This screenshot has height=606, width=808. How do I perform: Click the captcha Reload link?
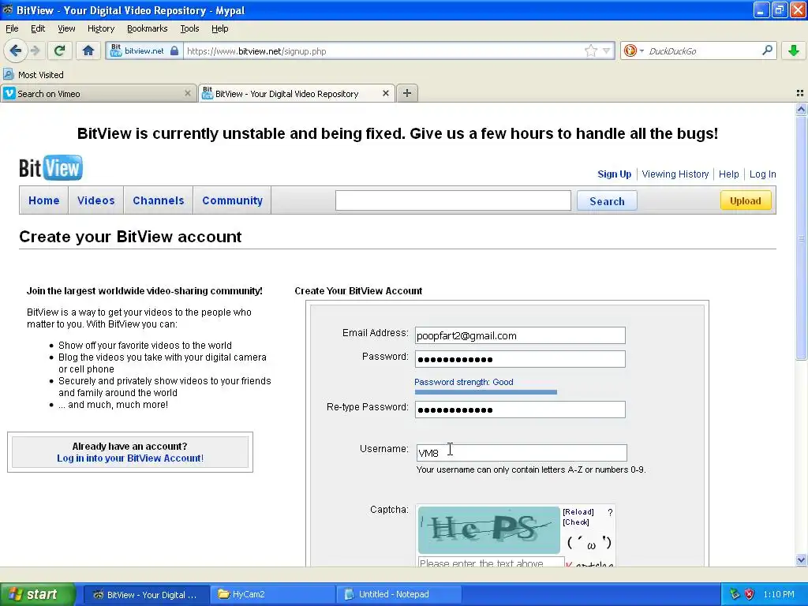pos(578,511)
